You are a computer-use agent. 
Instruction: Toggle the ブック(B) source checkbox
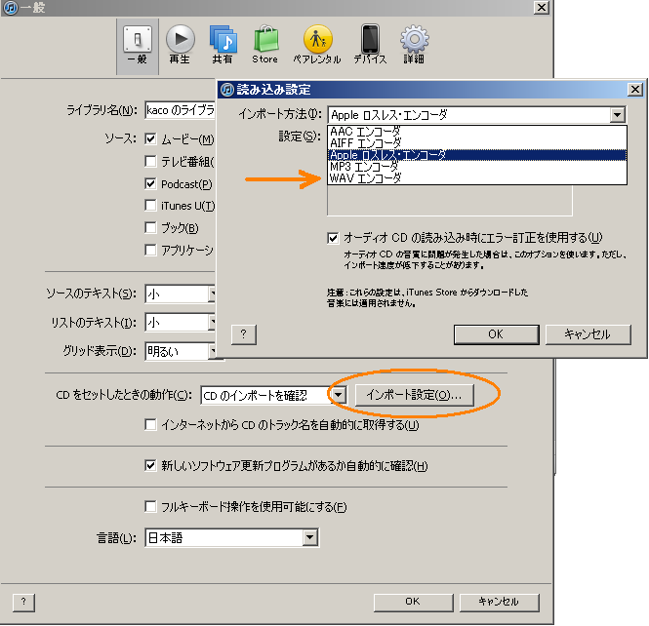pyautogui.click(x=150, y=228)
